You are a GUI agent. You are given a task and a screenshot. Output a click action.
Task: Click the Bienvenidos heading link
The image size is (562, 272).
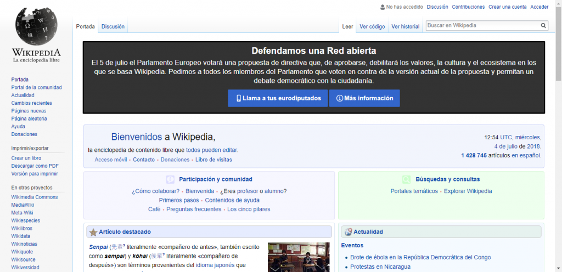pyautogui.click(x=137, y=137)
